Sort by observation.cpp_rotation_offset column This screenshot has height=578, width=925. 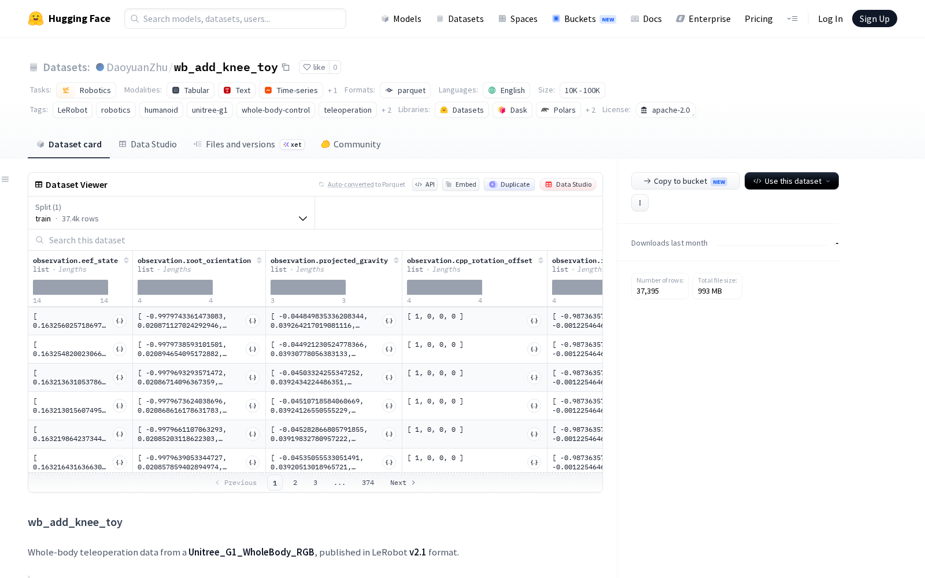[541, 261]
